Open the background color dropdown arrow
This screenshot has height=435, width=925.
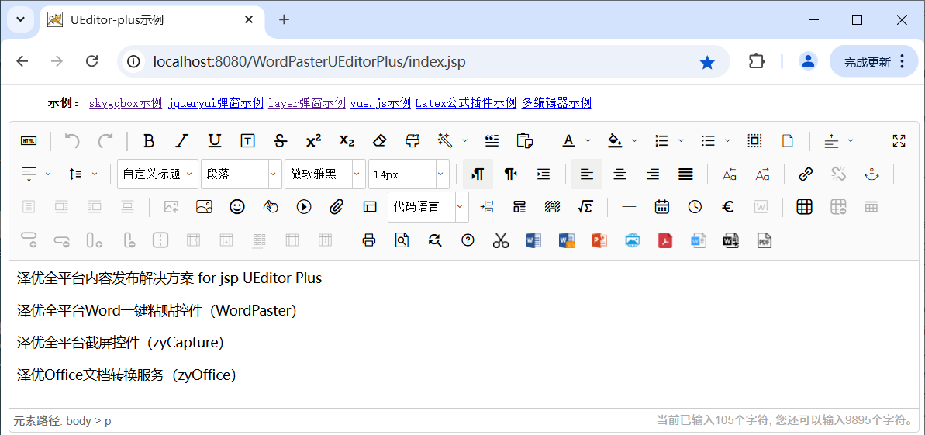coord(634,140)
